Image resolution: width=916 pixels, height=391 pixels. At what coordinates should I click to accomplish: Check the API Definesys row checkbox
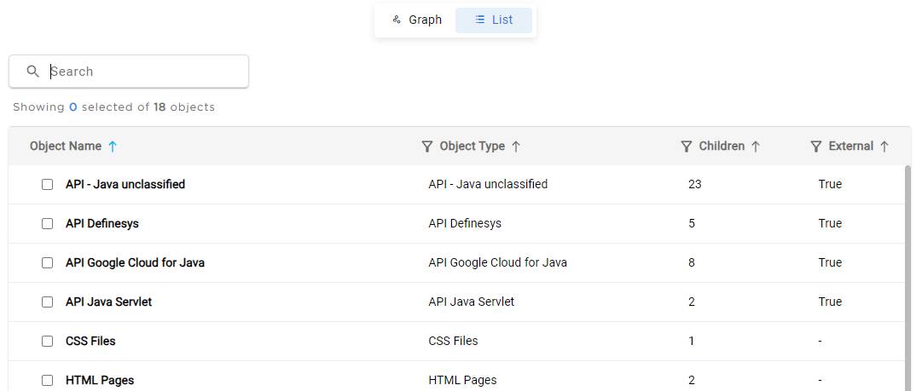pos(47,223)
